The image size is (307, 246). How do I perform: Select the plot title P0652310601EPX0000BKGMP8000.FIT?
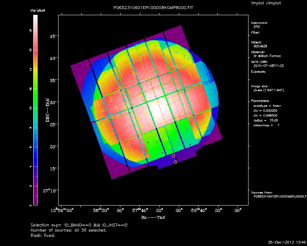(153, 8)
